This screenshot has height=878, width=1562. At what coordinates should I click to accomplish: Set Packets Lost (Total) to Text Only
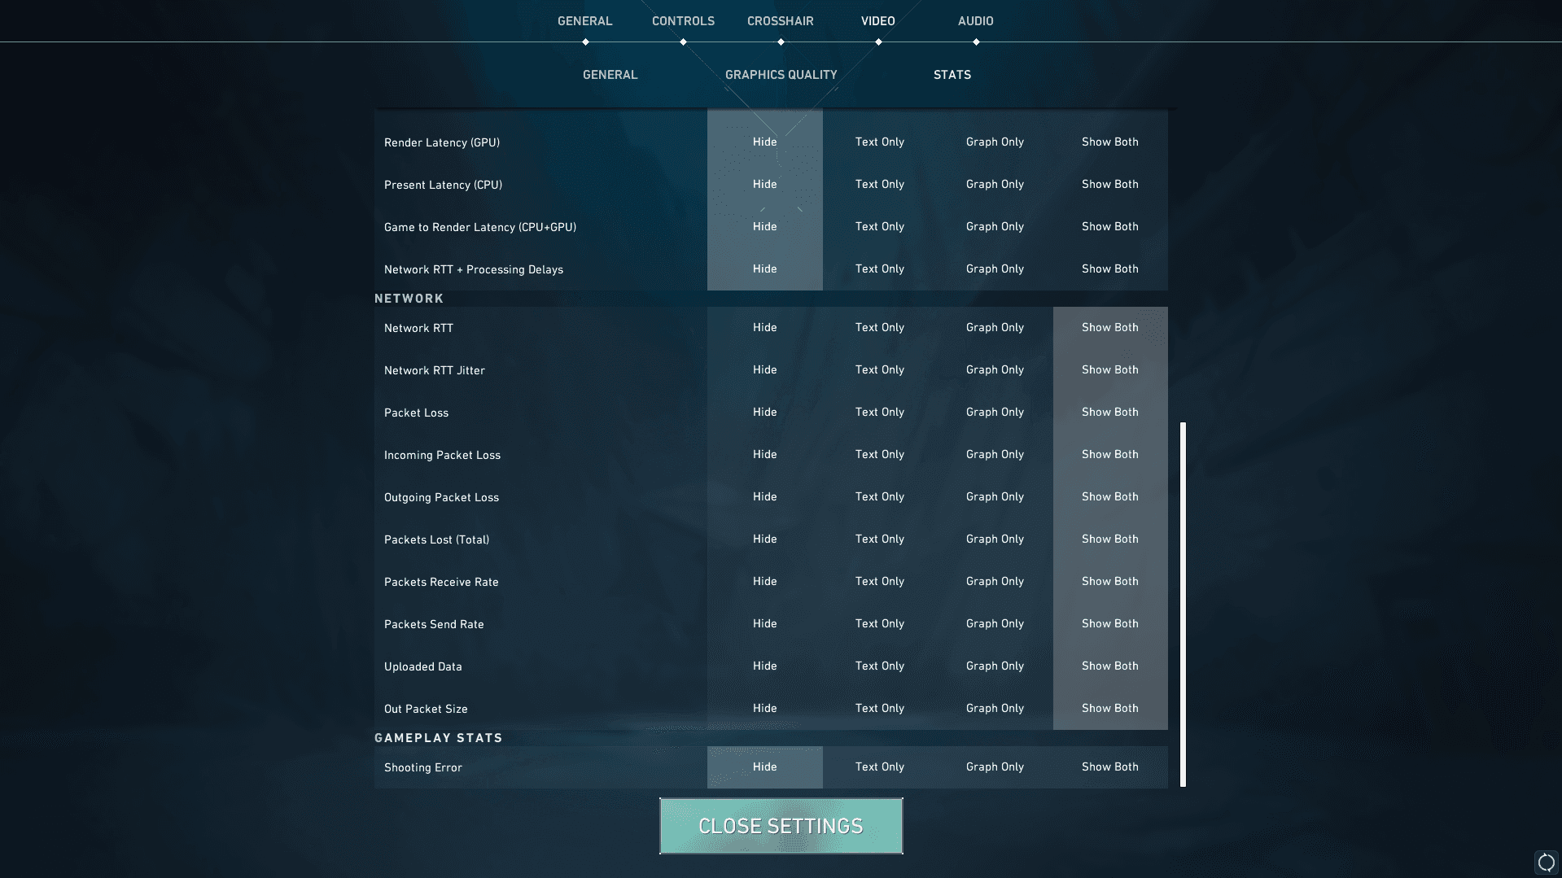pos(880,539)
